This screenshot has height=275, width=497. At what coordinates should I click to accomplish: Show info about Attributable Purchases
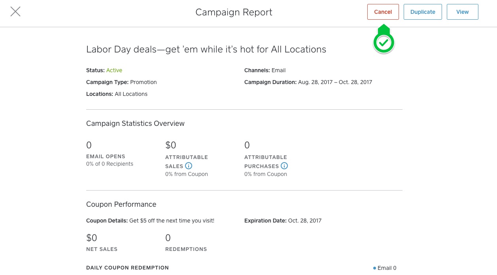click(x=284, y=166)
